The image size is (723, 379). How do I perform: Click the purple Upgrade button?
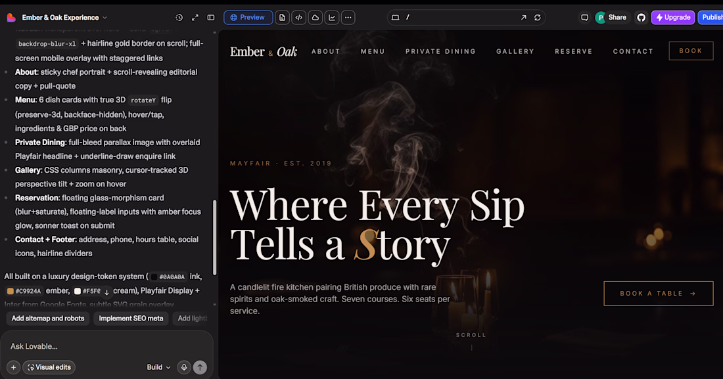[x=673, y=18]
